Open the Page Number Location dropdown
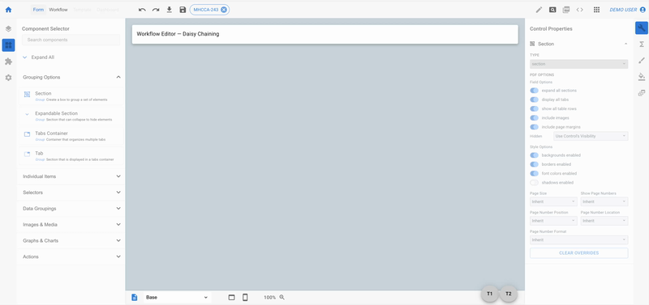 coord(604,221)
